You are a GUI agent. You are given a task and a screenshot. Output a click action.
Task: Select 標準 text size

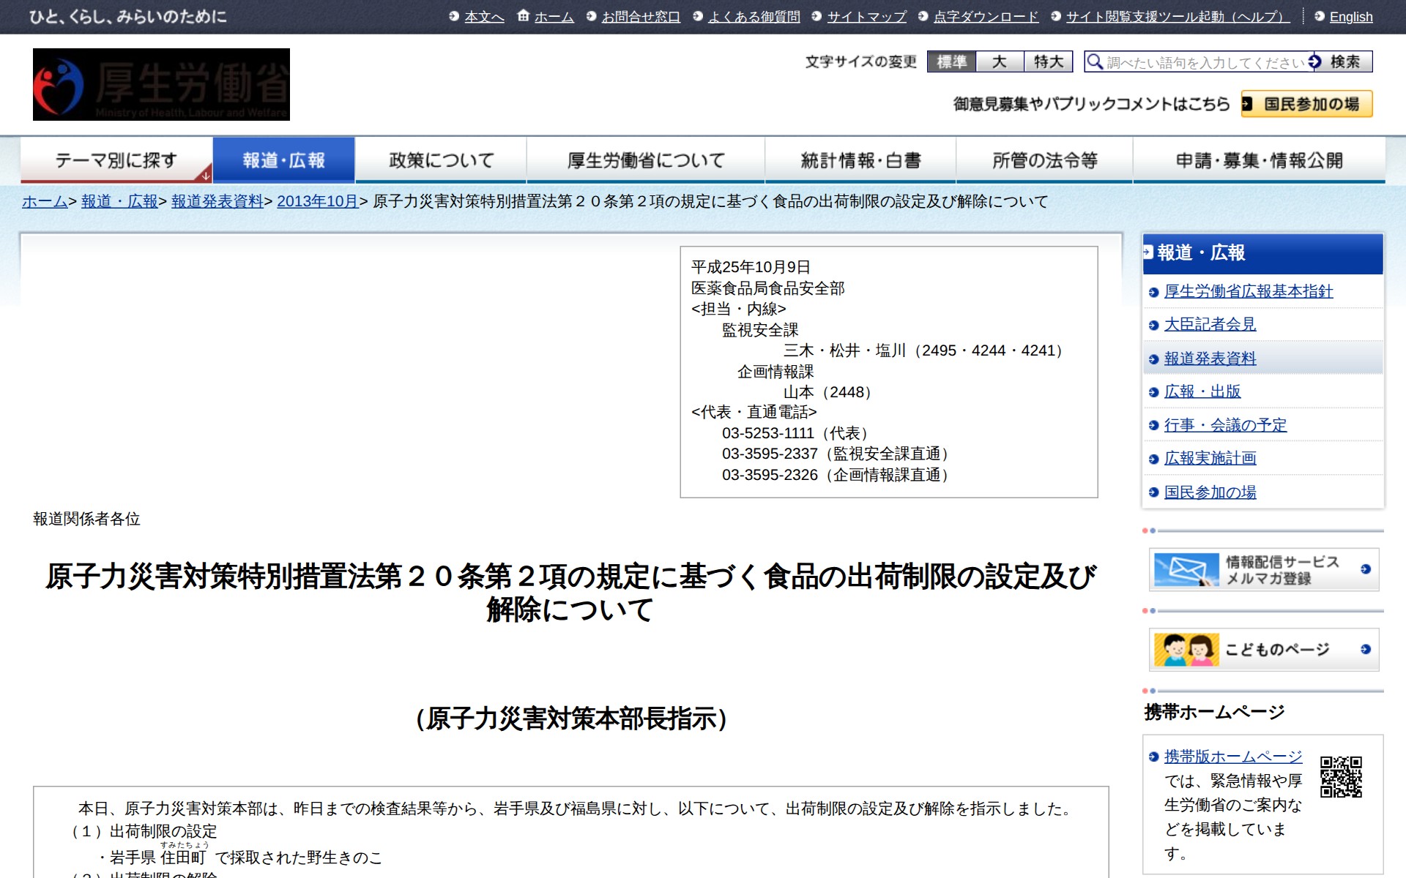[951, 61]
